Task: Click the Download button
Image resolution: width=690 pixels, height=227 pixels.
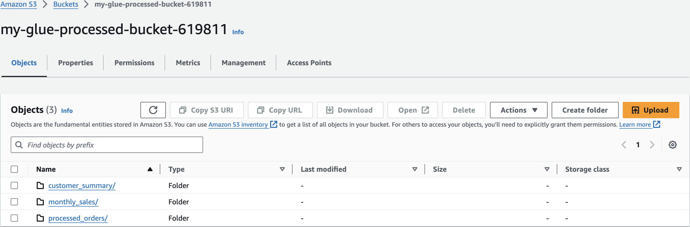Action: click(350, 110)
